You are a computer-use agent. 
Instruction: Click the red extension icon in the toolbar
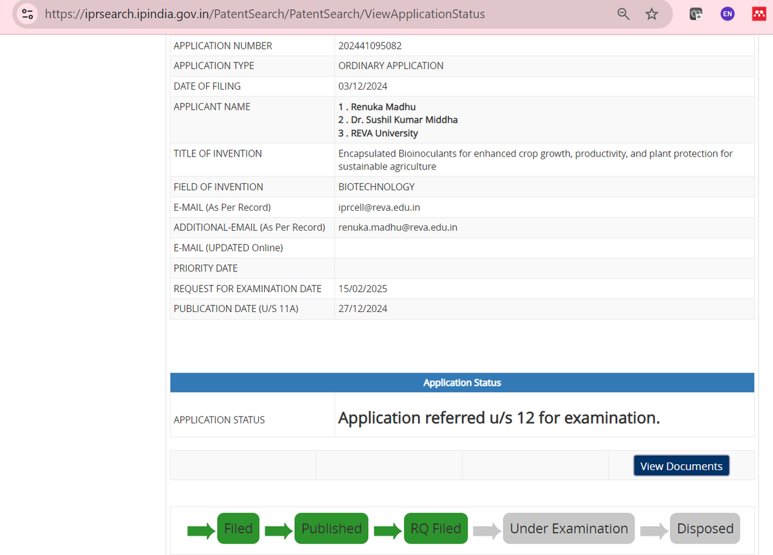pyautogui.click(x=758, y=14)
